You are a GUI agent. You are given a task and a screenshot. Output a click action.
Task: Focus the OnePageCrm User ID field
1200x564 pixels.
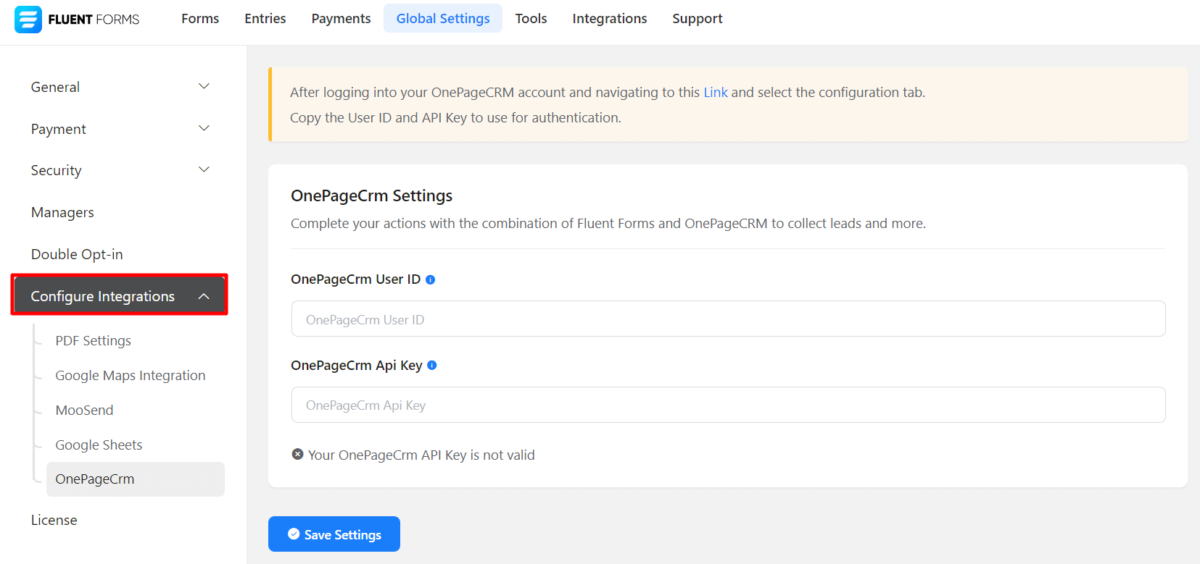(x=728, y=319)
